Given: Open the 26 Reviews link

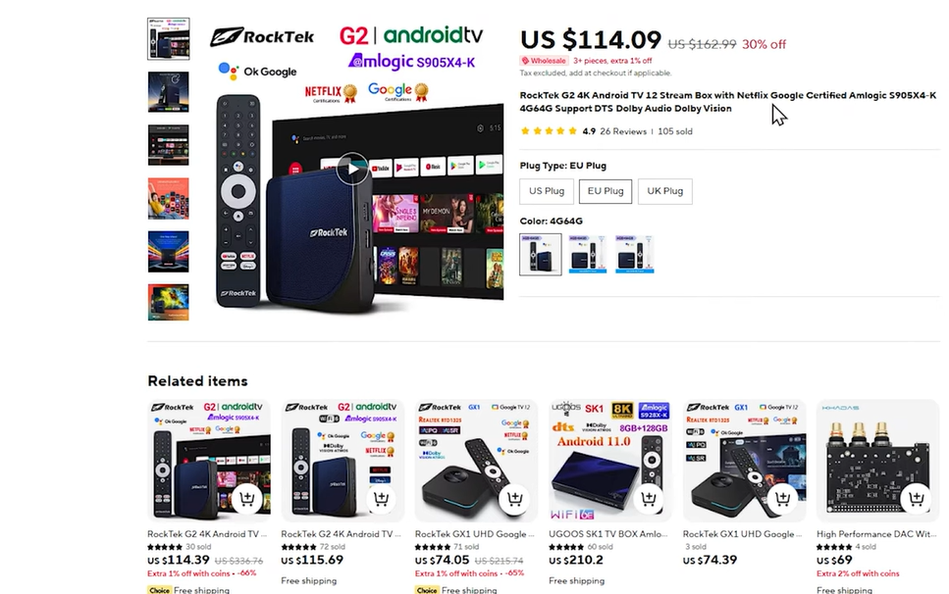Looking at the screenshot, I should pos(623,131).
